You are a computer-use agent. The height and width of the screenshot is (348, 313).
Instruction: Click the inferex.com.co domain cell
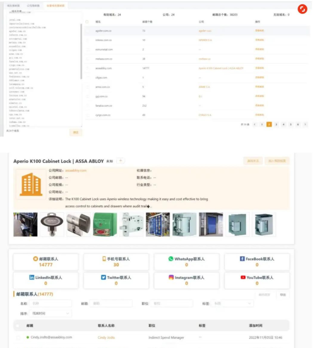click(103, 40)
